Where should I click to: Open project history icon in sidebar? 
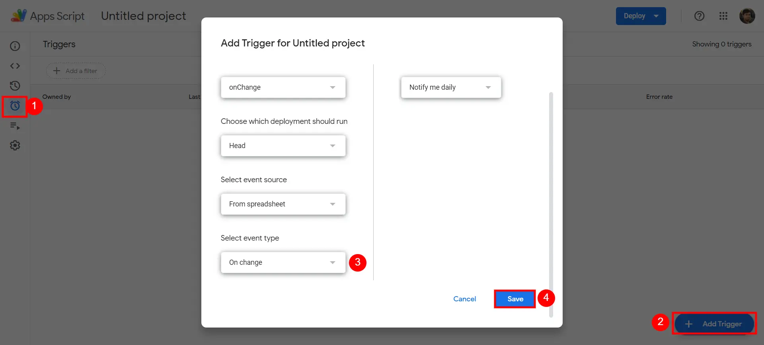pyautogui.click(x=15, y=86)
